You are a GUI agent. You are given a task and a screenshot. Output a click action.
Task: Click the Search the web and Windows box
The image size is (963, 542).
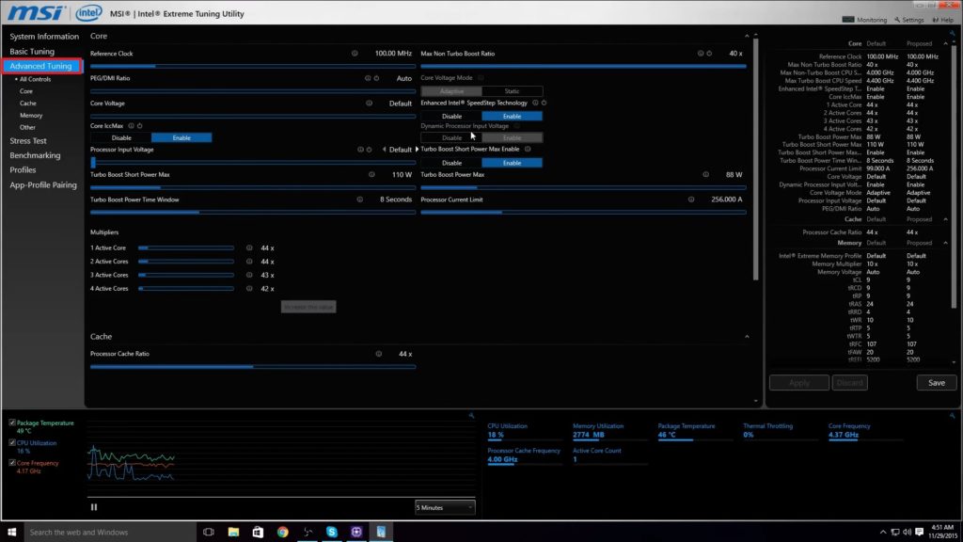pyautogui.click(x=111, y=533)
